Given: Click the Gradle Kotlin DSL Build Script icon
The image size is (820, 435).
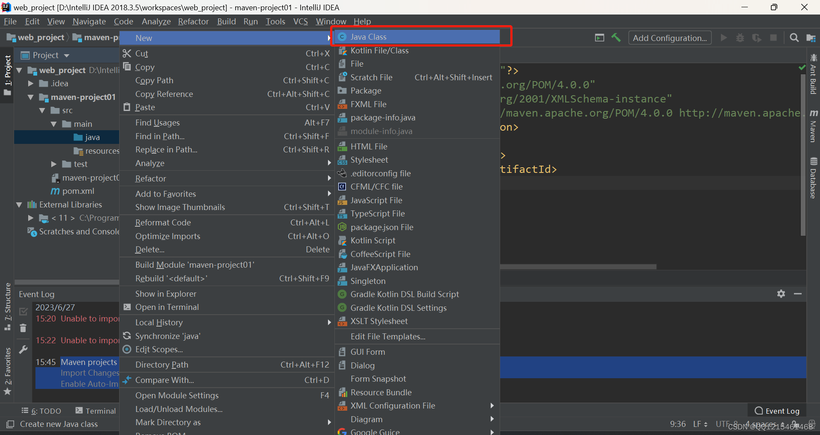Looking at the screenshot, I should [342, 294].
